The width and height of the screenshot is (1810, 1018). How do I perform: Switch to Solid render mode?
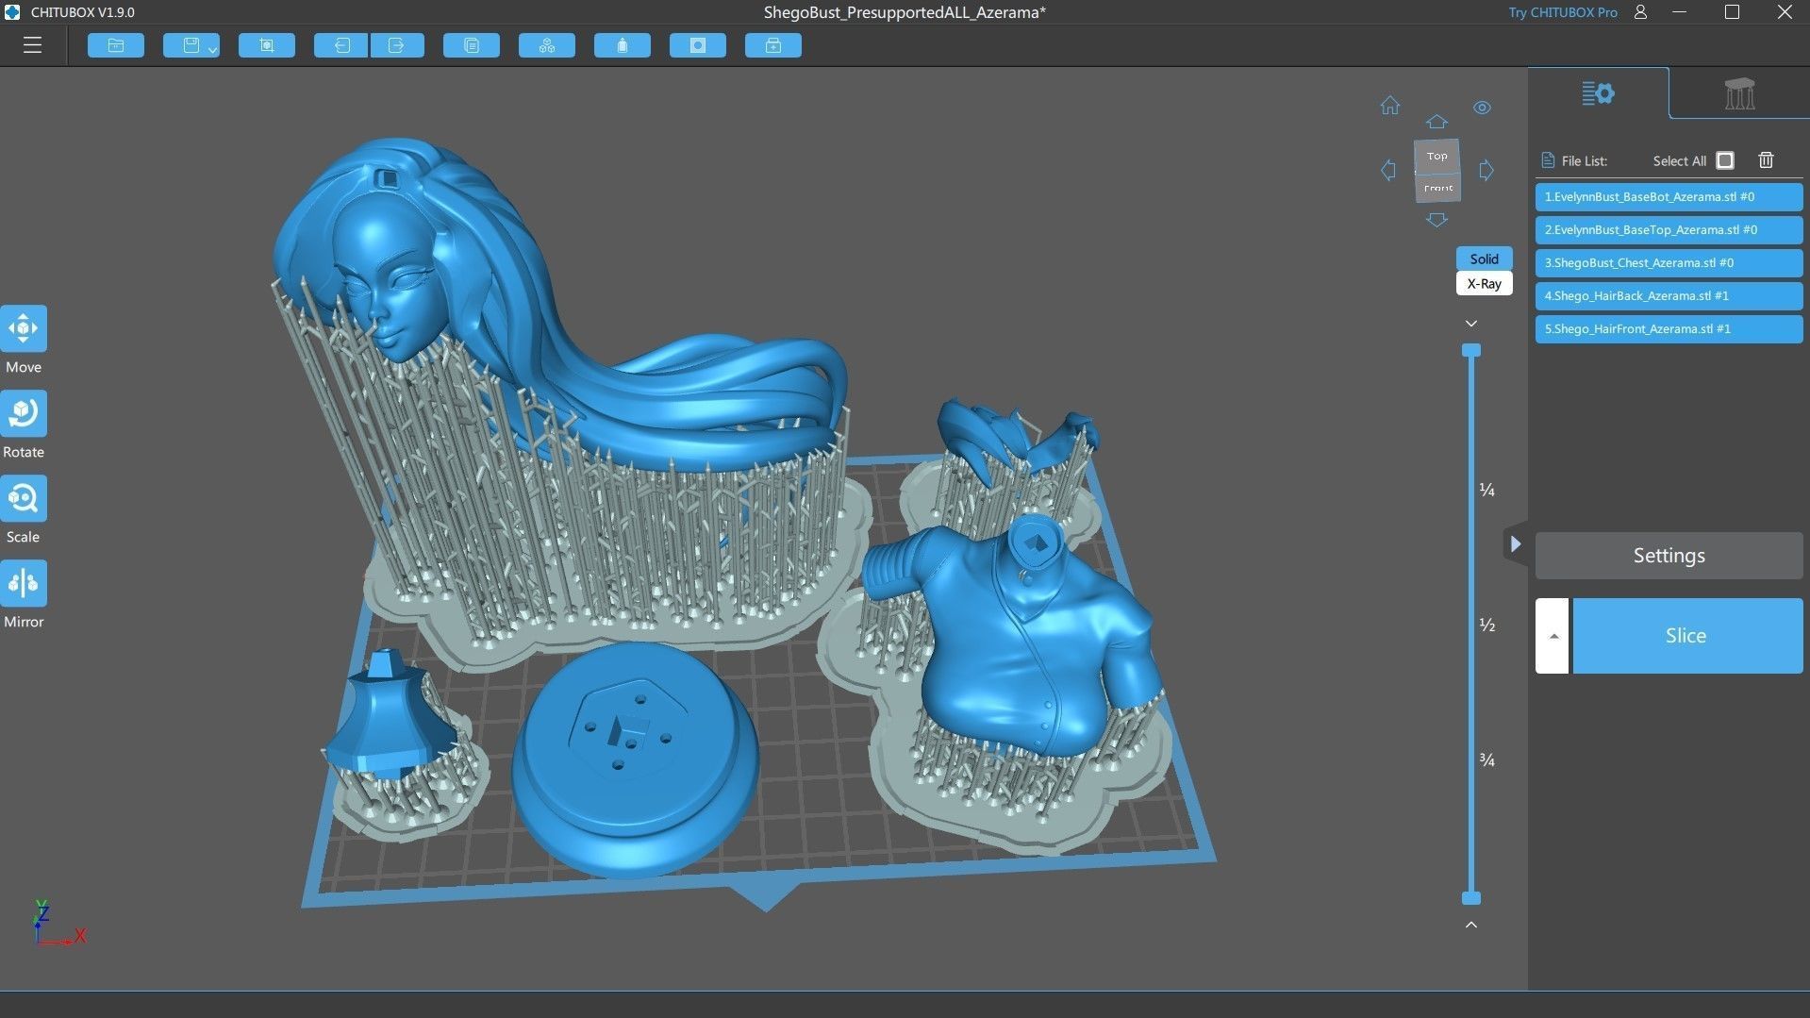(1484, 259)
